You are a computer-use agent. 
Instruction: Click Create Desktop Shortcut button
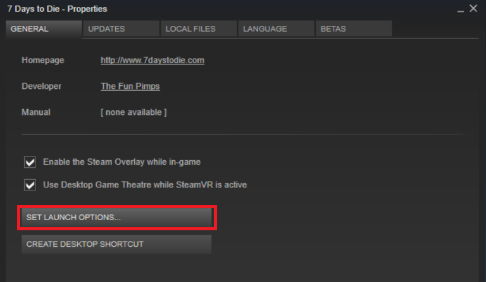[x=116, y=244]
